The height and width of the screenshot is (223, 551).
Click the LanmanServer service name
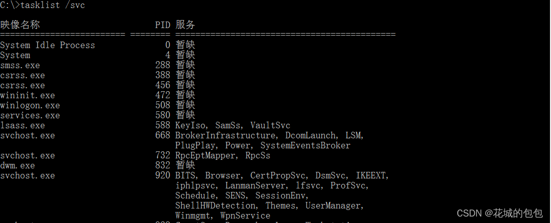point(255,185)
